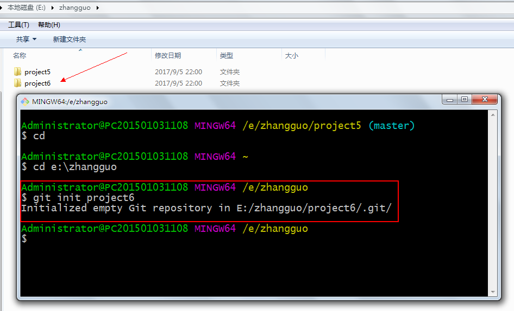Expand the breadcrumb arrow after zhangguo
The width and height of the screenshot is (514, 311).
[97, 8]
